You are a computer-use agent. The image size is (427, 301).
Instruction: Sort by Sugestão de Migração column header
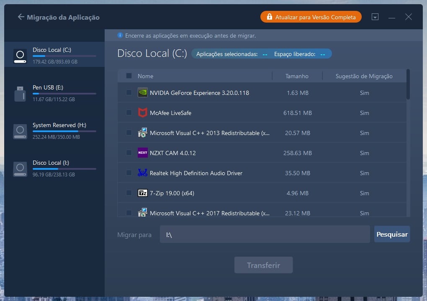[x=364, y=76]
